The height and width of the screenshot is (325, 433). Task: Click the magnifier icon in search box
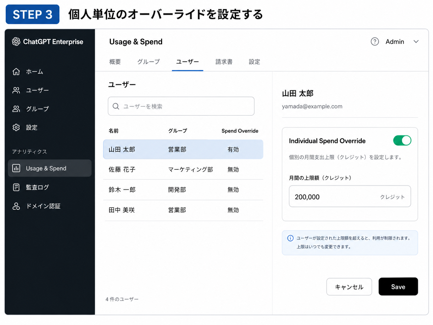(116, 106)
